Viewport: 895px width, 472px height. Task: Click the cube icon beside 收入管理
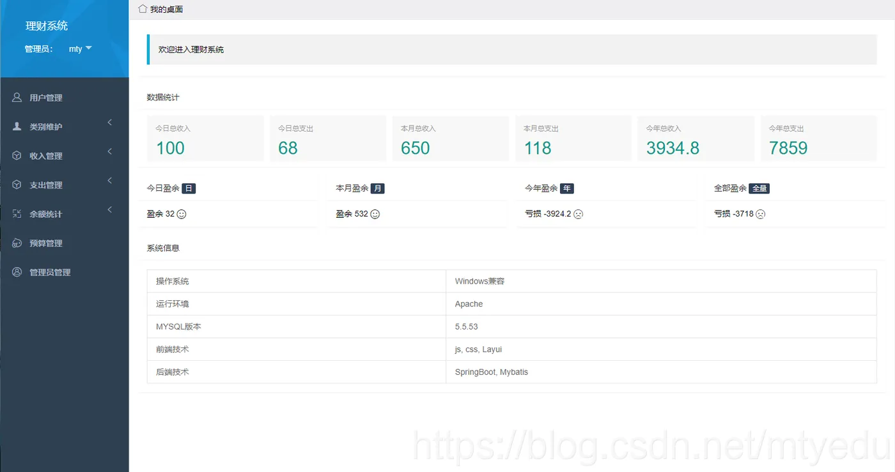pos(17,156)
